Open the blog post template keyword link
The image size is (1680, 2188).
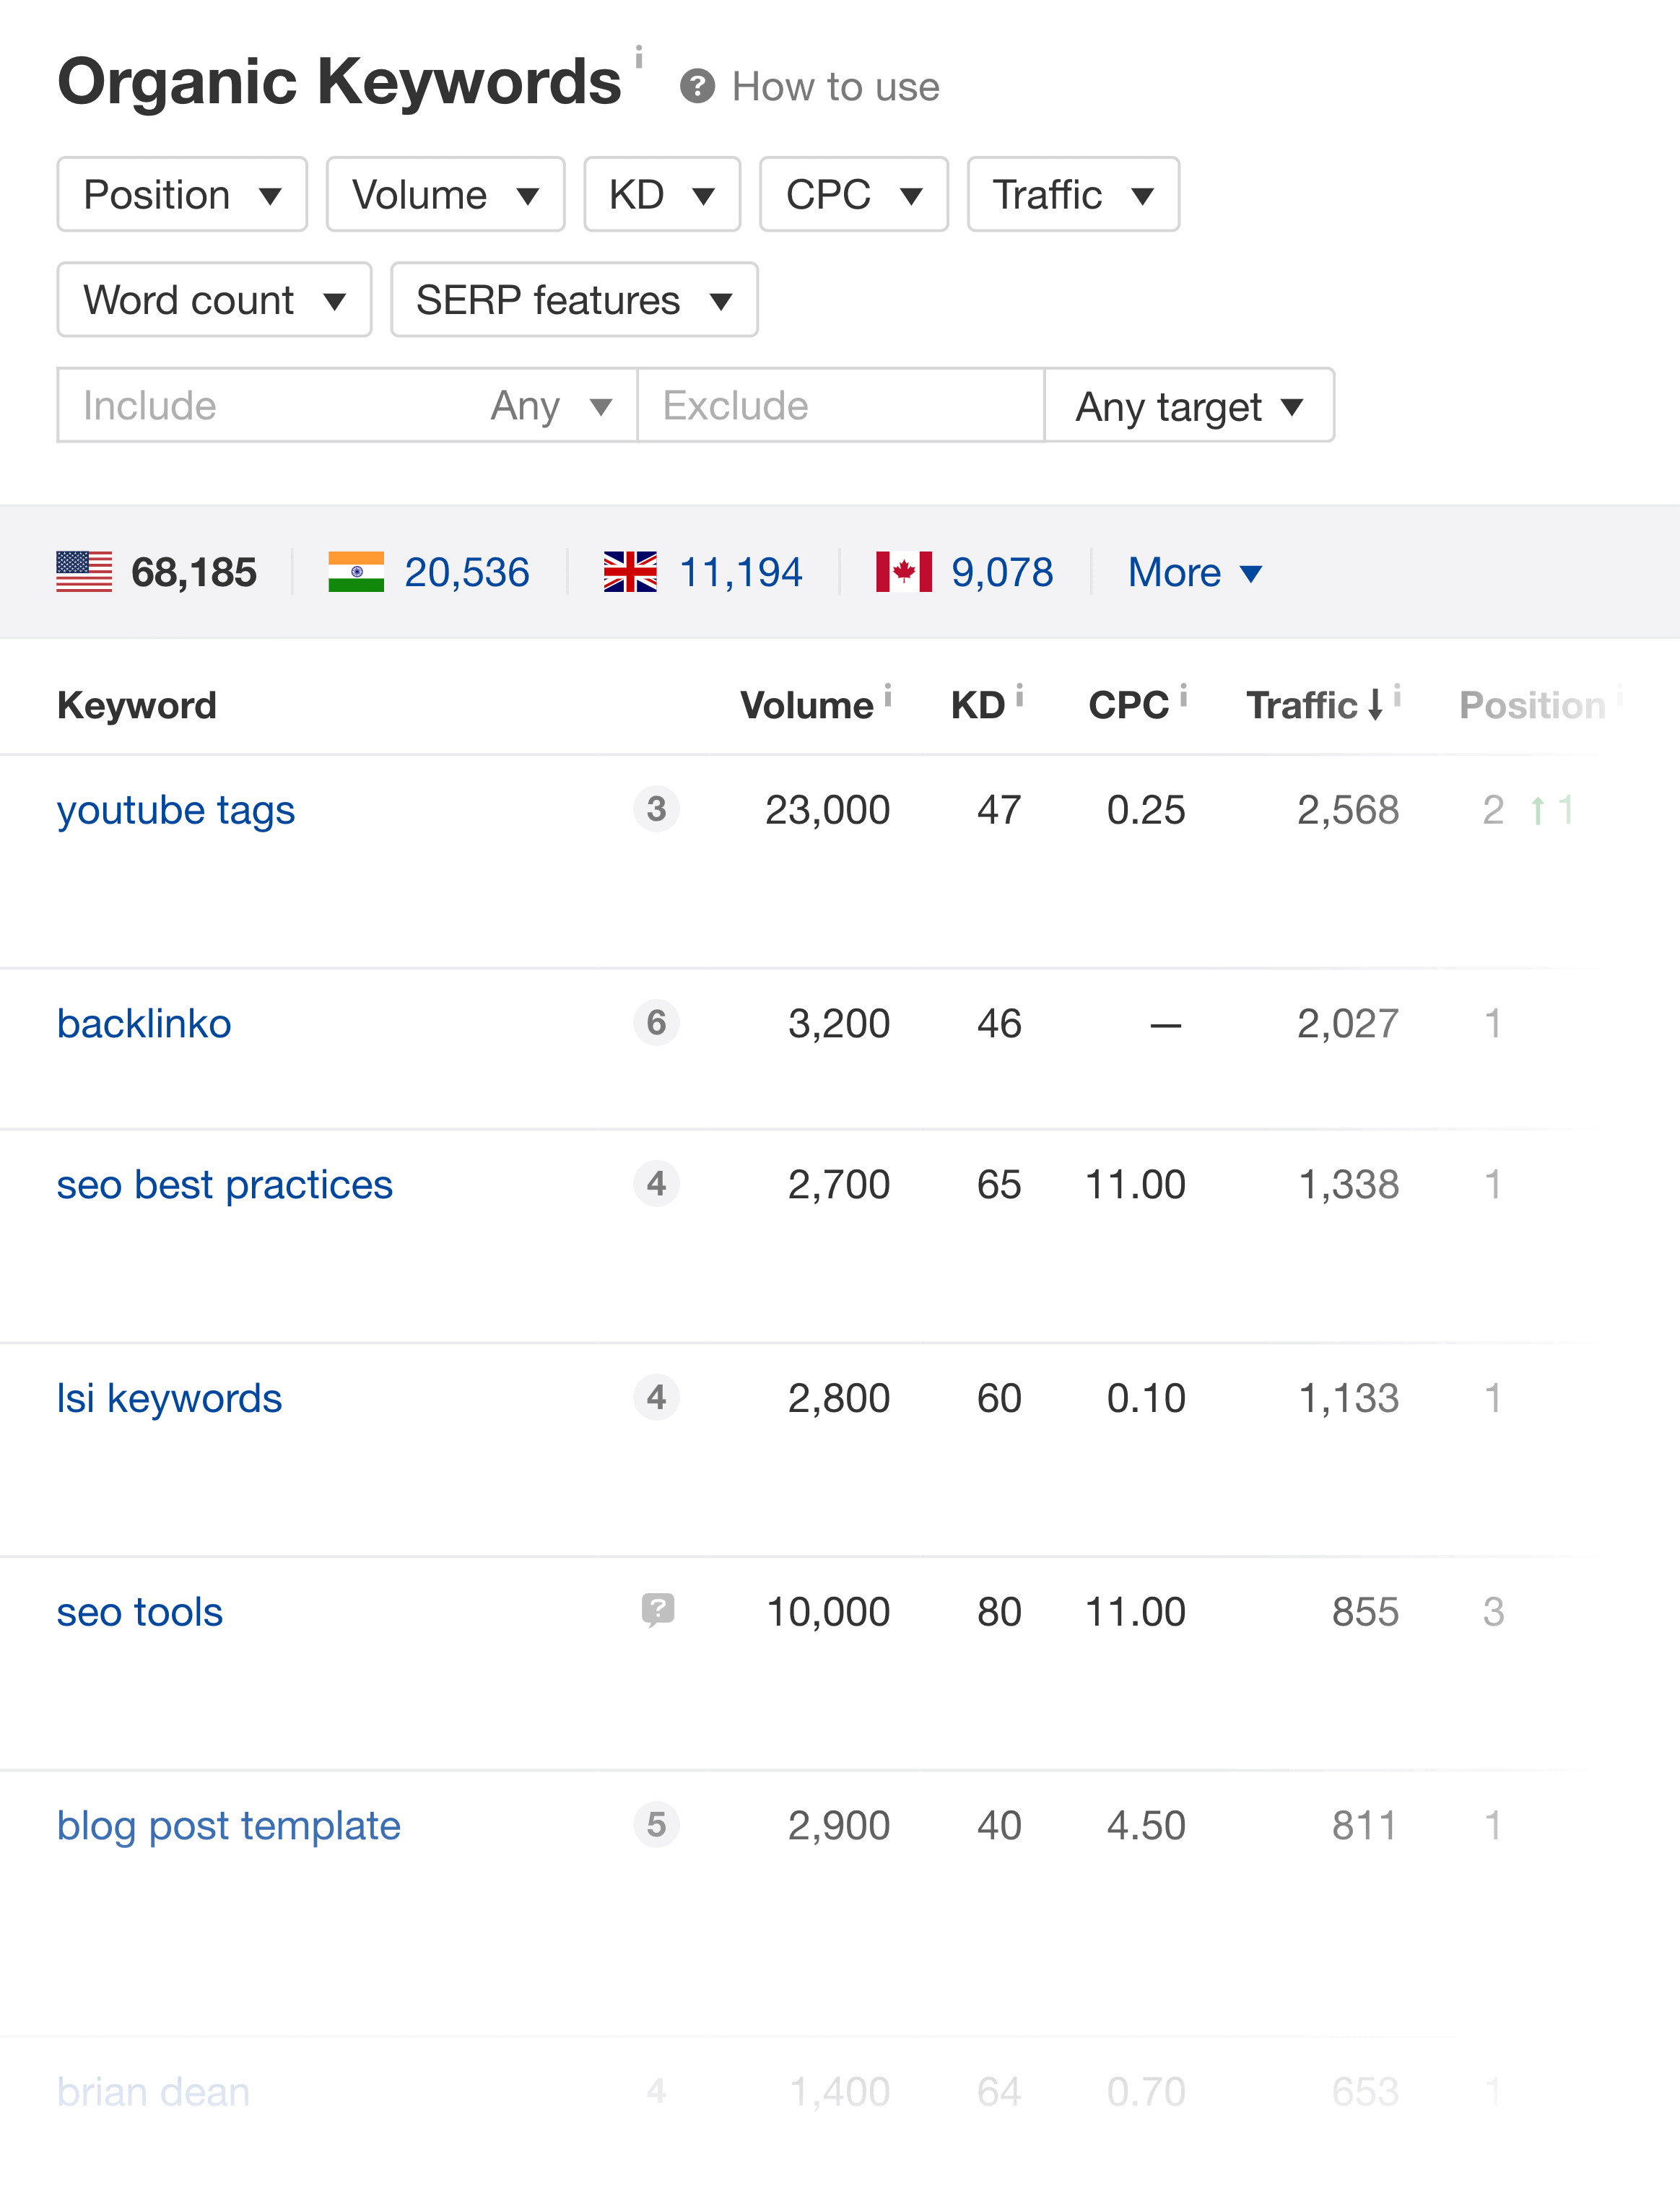(x=229, y=1826)
